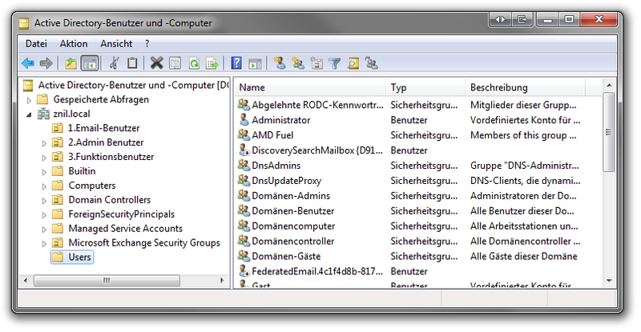The height and width of the screenshot is (332, 641).
Task: Click the blue Back arrow in toolbar
Action: point(28,63)
